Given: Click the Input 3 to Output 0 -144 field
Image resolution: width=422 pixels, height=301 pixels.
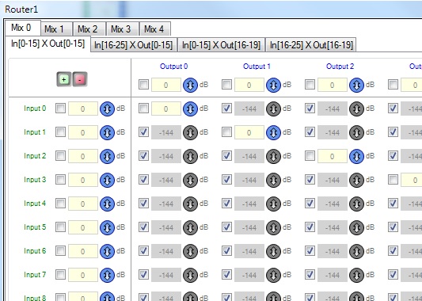Looking at the screenshot, I should [x=166, y=180].
